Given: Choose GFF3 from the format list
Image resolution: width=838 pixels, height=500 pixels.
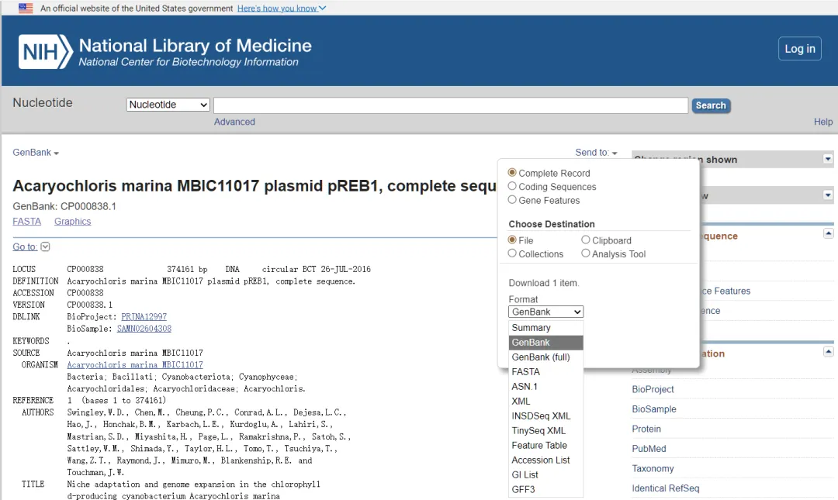Looking at the screenshot, I should click(x=523, y=489).
